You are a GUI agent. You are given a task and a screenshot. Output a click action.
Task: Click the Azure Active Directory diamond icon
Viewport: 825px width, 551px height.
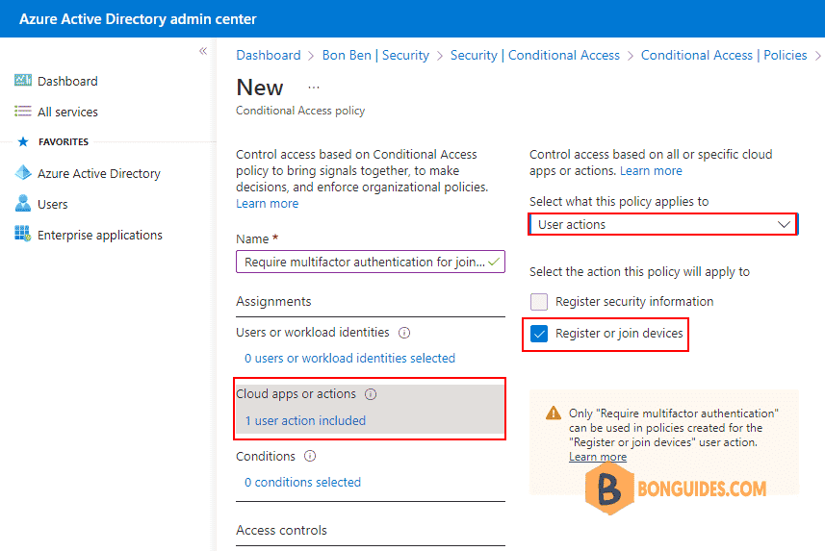[x=23, y=172]
